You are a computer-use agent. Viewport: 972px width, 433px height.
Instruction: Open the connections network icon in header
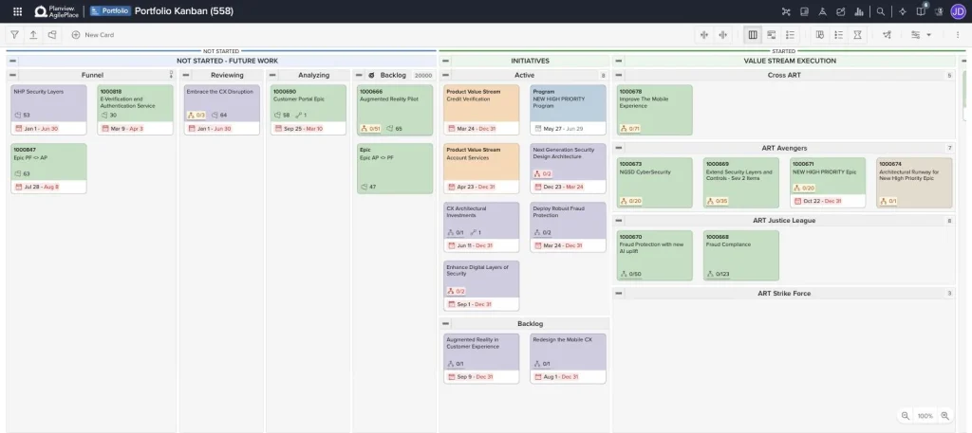(x=786, y=11)
